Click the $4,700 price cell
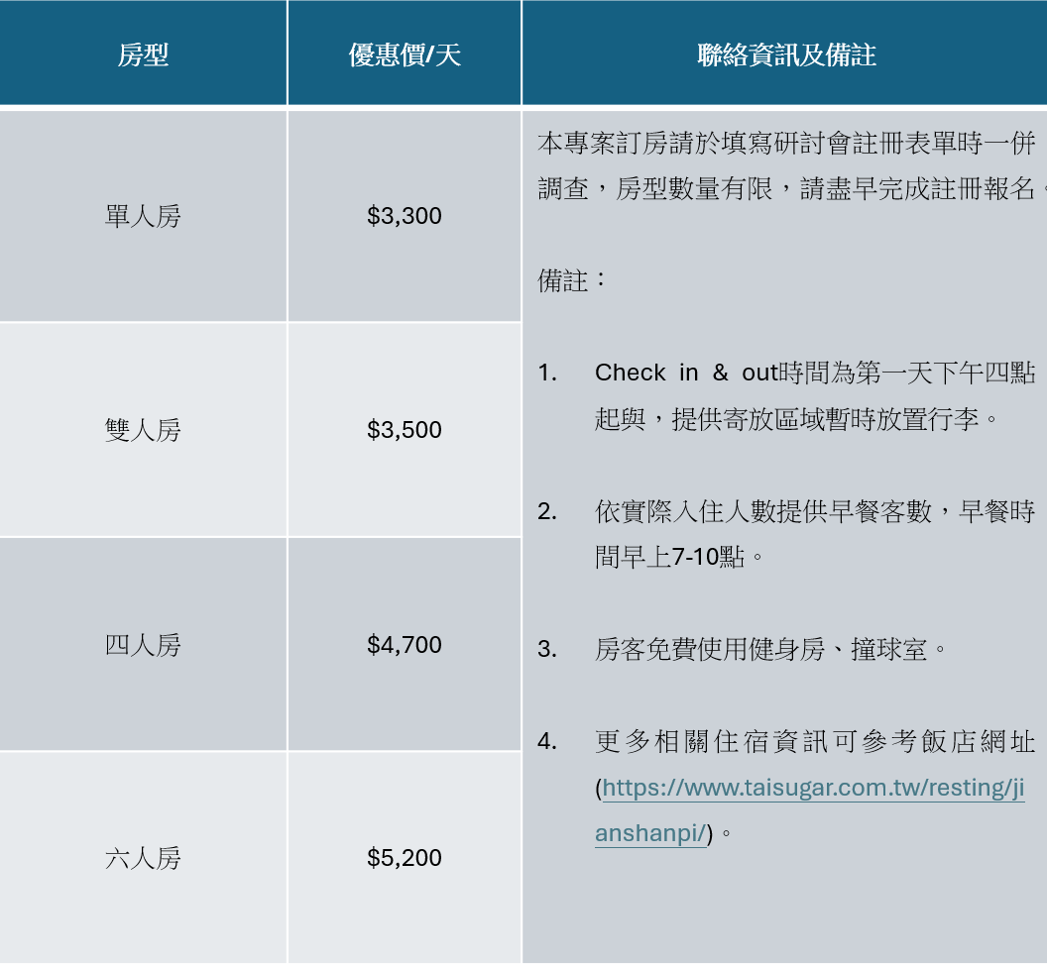 point(405,645)
